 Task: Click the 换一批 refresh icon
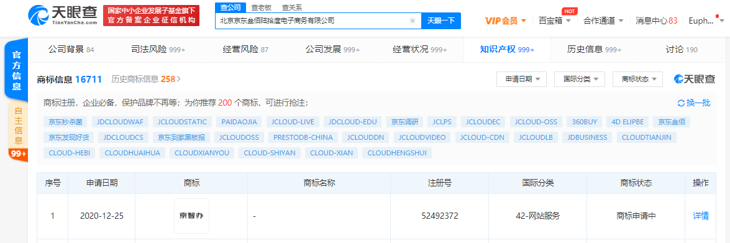[x=681, y=103]
